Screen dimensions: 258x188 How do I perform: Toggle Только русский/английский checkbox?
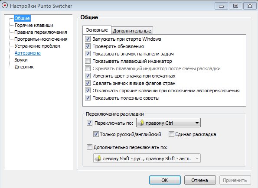click(x=96, y=134)
